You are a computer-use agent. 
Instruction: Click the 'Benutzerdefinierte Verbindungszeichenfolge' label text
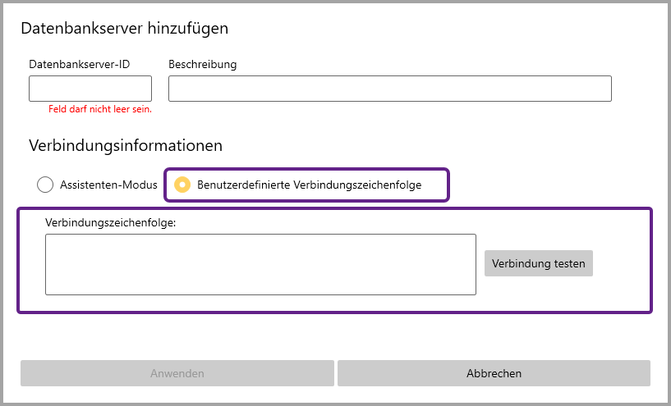(309, 185)
